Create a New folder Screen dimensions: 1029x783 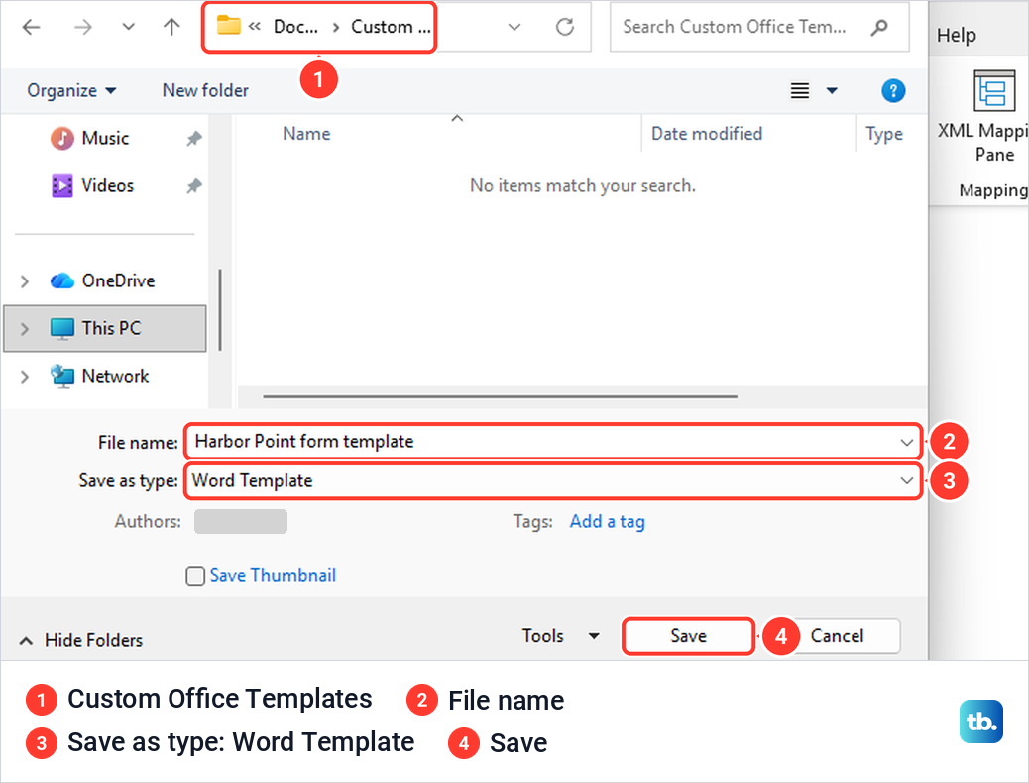(205, 90)
